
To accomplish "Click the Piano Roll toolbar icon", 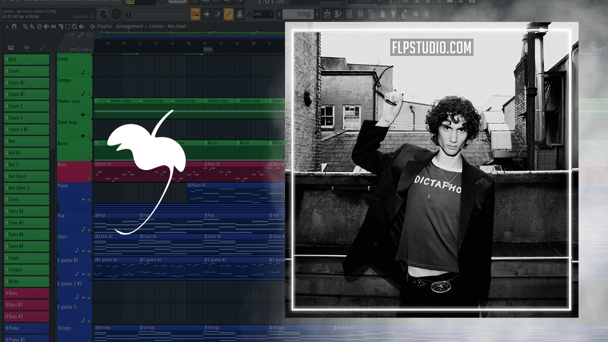I will (x=338, y=14).
